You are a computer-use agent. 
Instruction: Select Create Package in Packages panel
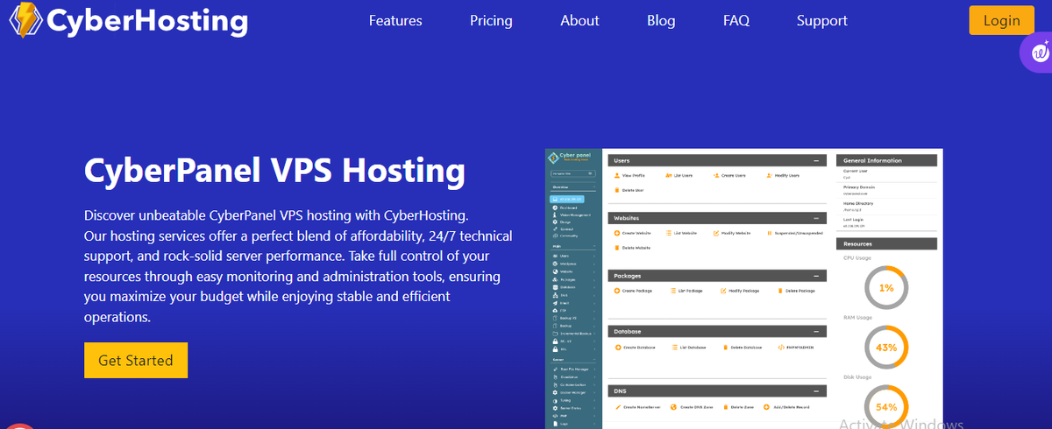[632, 291]
